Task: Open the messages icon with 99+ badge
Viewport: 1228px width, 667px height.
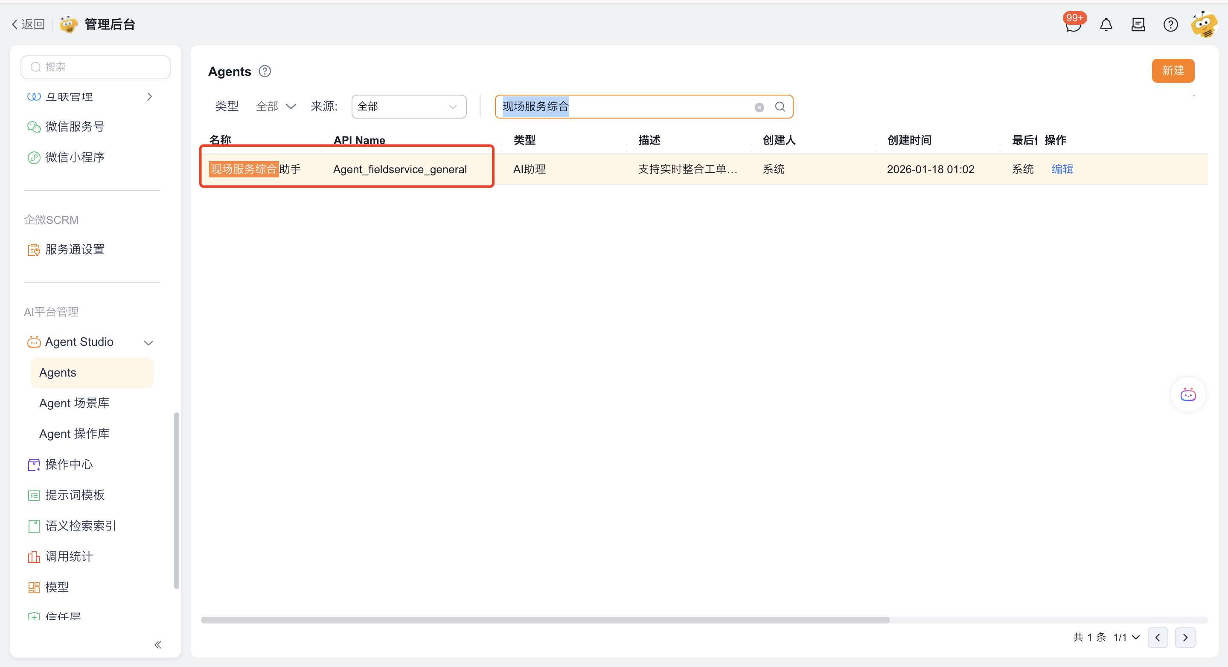Action: click(1073, 24)
